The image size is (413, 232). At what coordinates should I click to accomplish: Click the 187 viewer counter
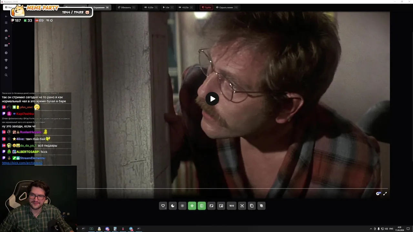pos(16,20)
